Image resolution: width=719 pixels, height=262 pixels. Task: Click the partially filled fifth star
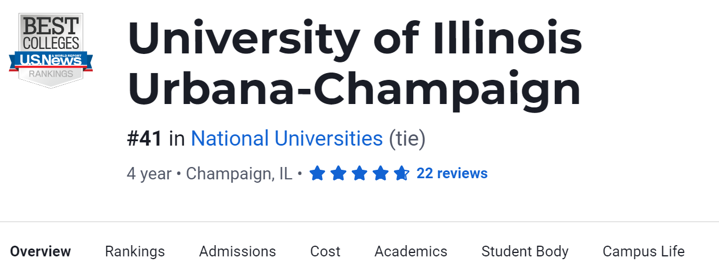[401, 173]
